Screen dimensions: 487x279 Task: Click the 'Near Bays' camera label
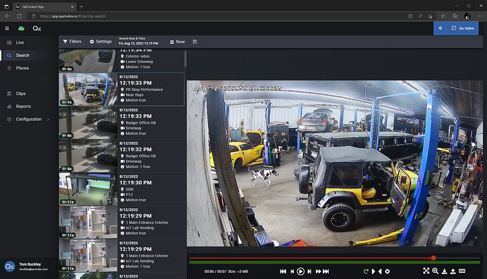(134, 95)
